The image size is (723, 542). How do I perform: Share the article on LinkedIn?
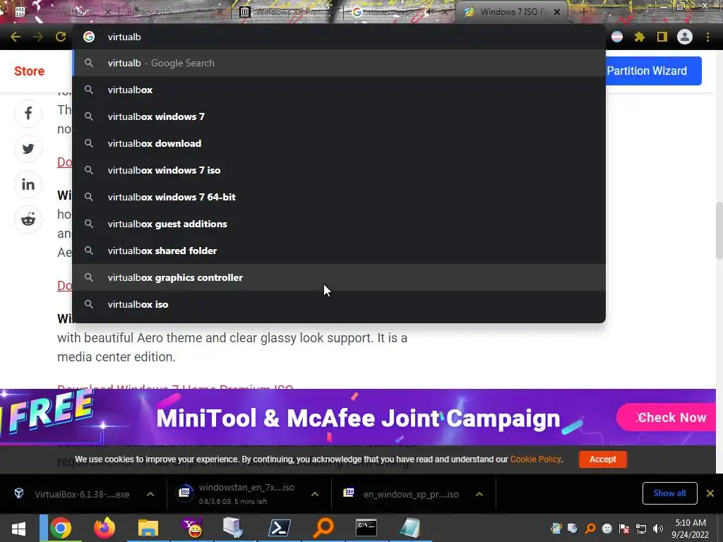tap(28, 184)
